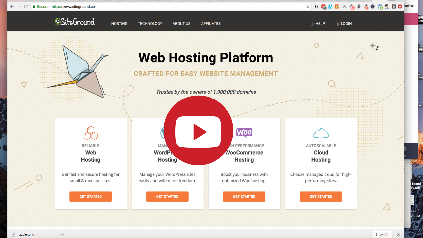423x238 pixels.
Task: Click the gray camera screenshot extension
Action: tap(344, 6)
